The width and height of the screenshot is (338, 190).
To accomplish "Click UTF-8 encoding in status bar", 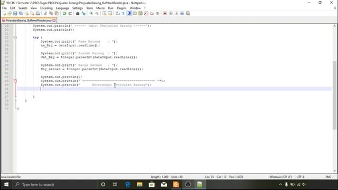I will (x=301, y=177).
